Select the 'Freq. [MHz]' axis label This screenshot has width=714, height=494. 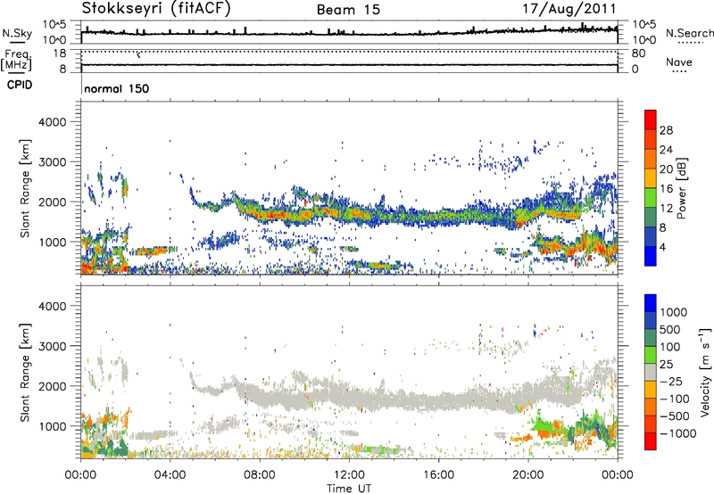coord(17,61)
